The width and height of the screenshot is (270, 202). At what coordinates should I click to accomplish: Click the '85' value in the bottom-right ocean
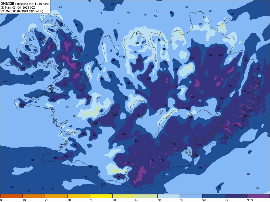point(257,188)
